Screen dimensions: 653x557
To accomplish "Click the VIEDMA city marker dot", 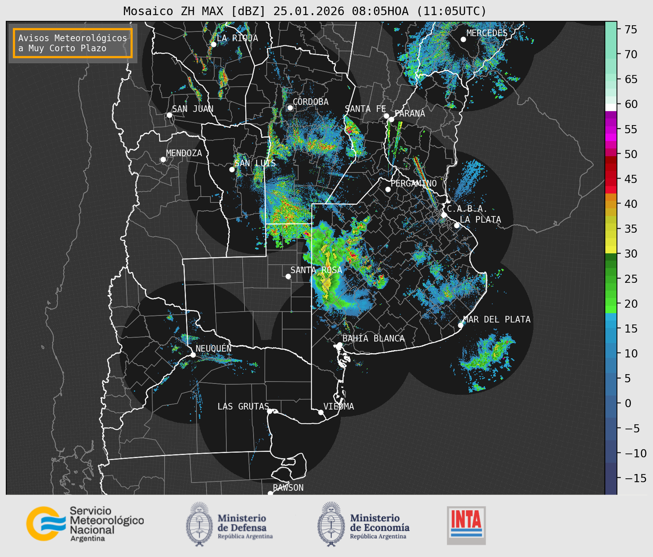I will (321, 412).
